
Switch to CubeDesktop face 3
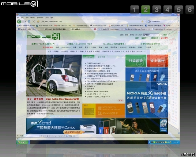(156, 10)
